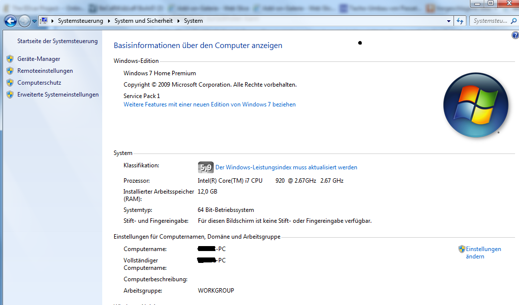Open Computerschutz link
This screenshot has width=519, height=305.
click(x=39, y=83)
